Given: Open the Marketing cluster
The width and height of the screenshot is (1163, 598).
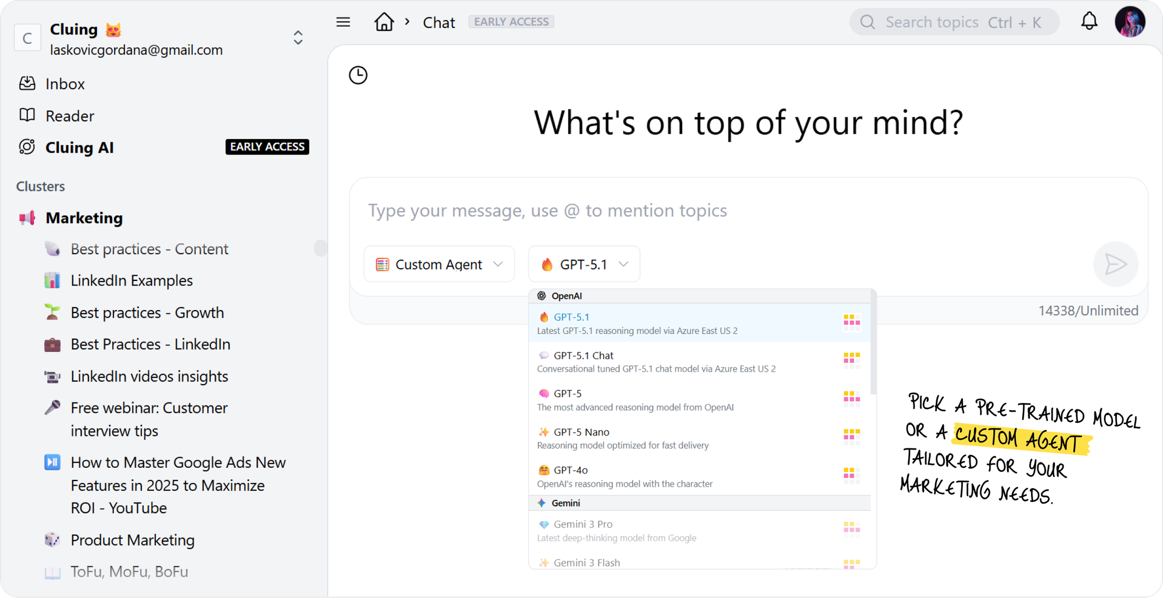Looking at the screenshot, I should pos(84,218).
